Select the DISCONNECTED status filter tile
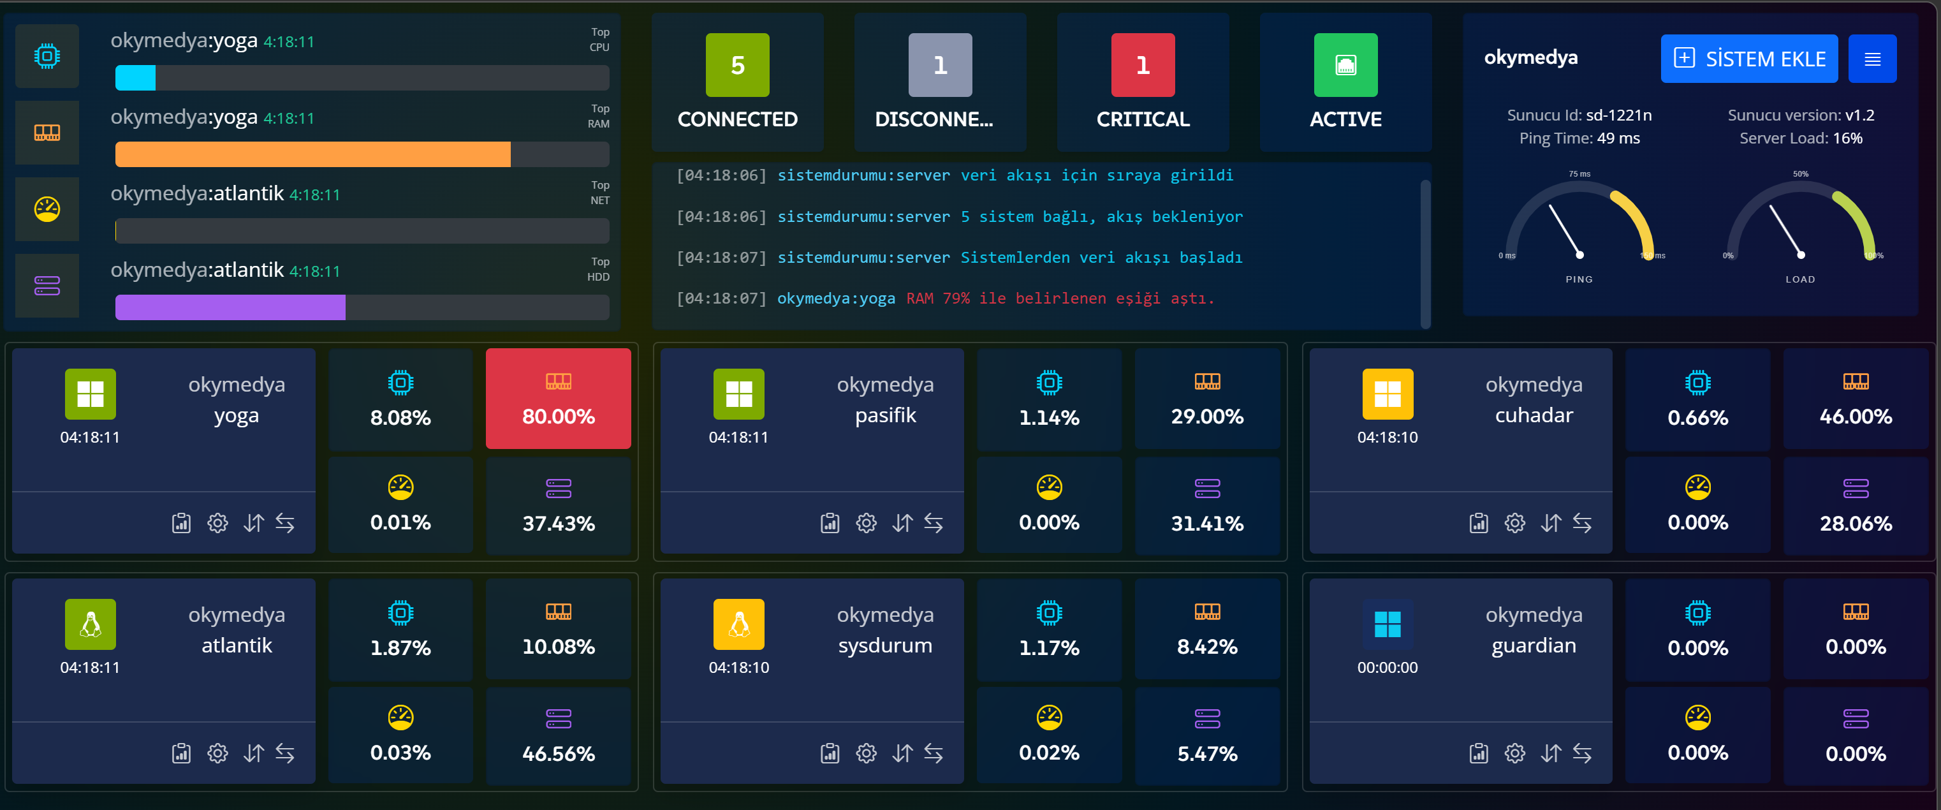 point(940,82)
